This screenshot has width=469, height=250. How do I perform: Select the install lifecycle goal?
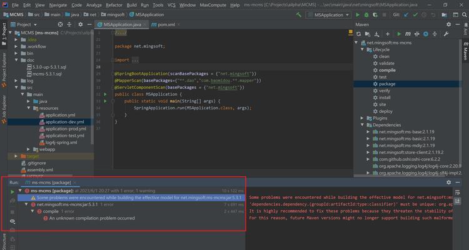[x=385, y=97]
